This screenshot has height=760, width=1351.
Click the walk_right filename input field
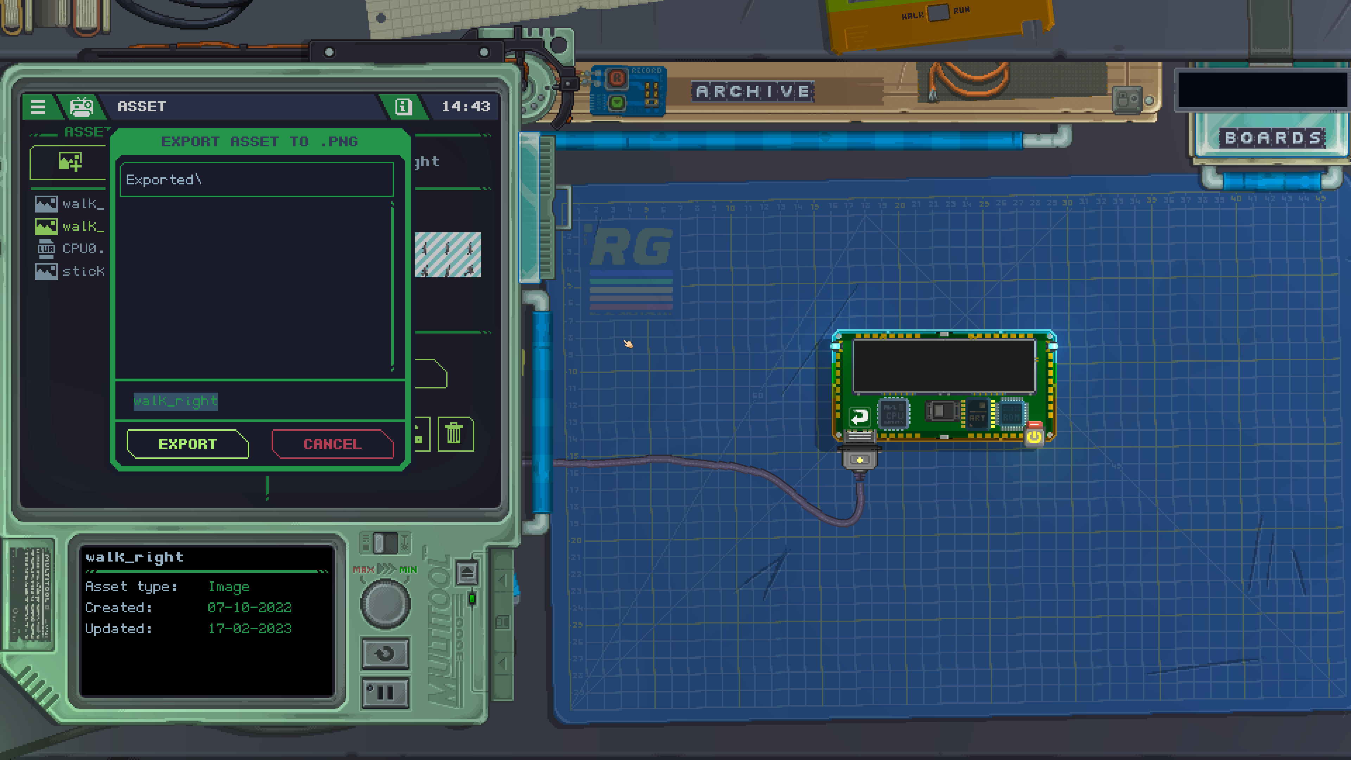tap(260, 401)
